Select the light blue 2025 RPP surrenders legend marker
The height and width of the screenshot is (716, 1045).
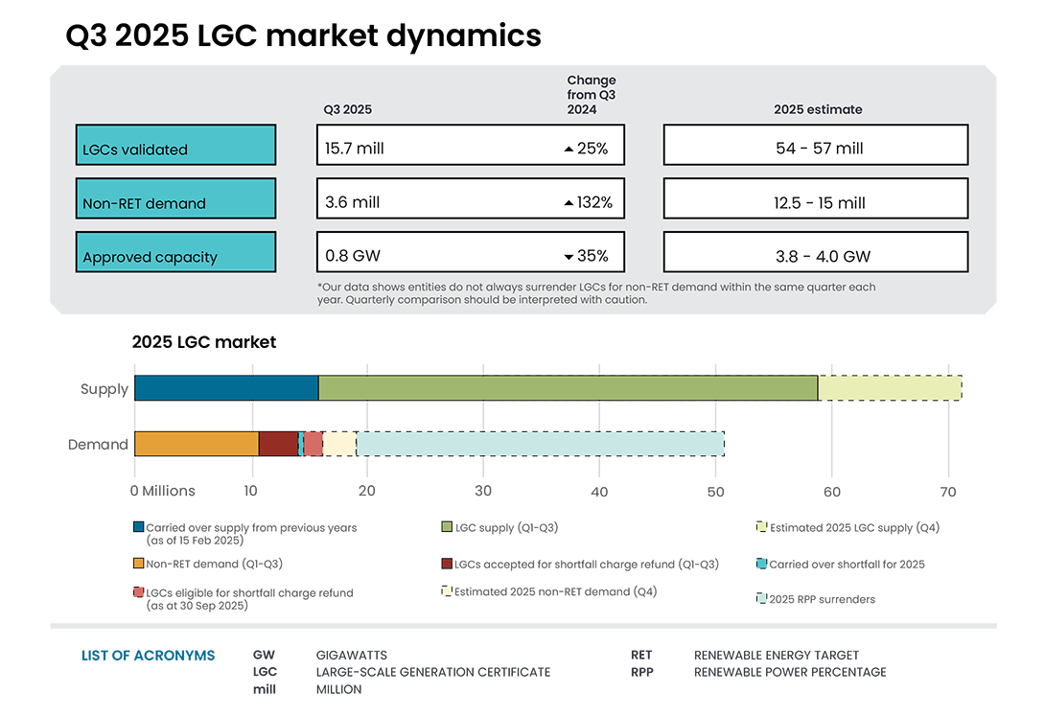coord(762,598)
